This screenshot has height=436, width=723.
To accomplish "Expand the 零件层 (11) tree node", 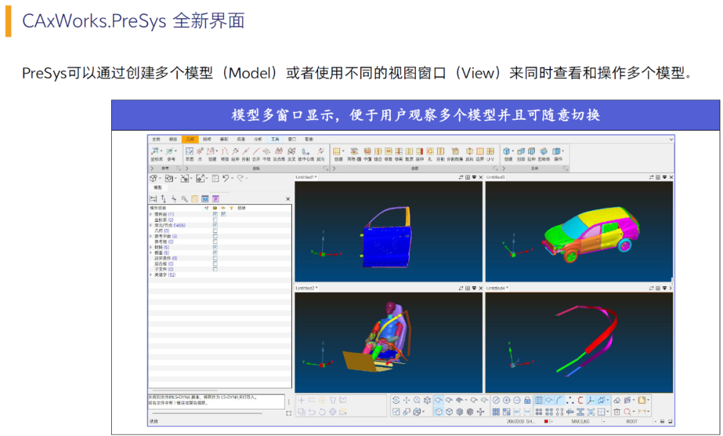I will pyautogui.click(x=151, y=214).
